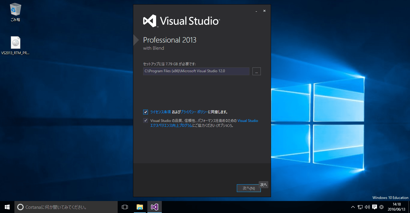Dismiss the notification icon in the tray

[381, 207]
